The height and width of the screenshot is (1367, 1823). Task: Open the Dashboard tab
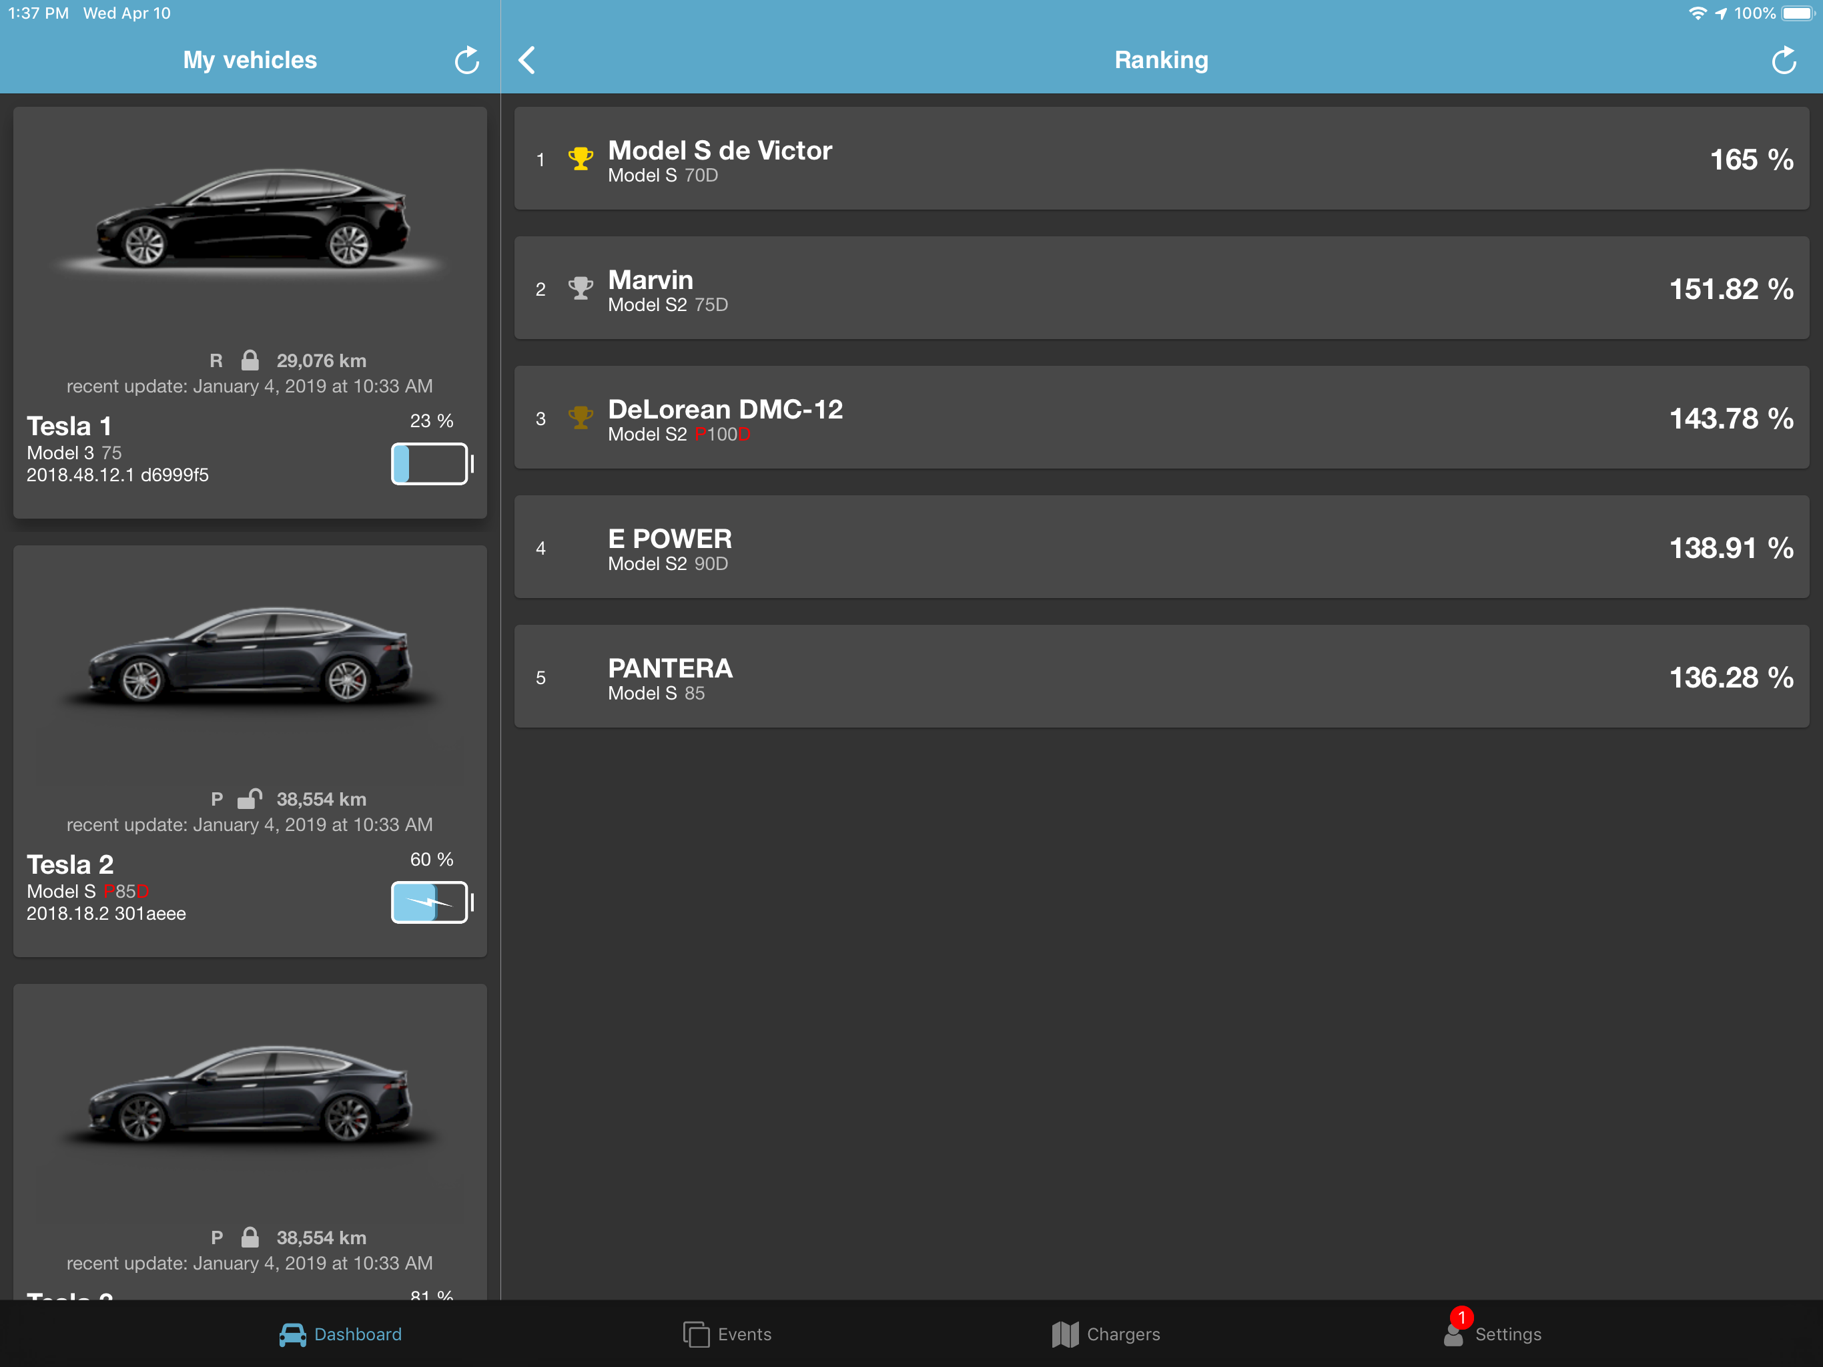(340, 1334)
